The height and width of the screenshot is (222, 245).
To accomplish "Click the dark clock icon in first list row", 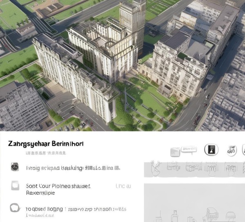I will (15, 167).
